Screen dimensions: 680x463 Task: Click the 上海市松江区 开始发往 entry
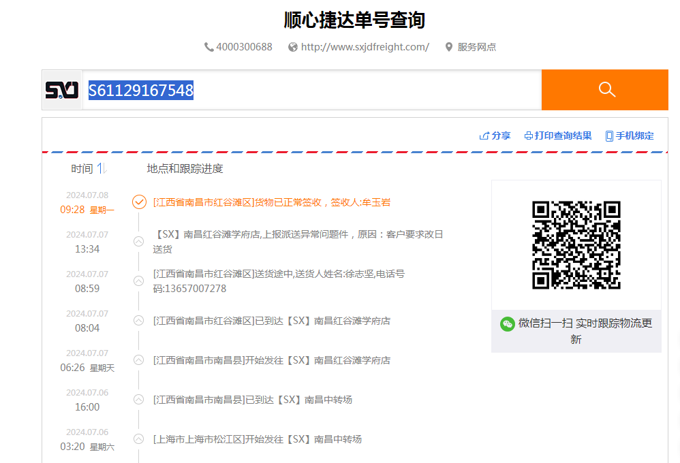click(x=257, y=439)
